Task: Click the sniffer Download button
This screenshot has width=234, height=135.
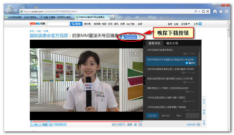Action: tap(129, 37)
